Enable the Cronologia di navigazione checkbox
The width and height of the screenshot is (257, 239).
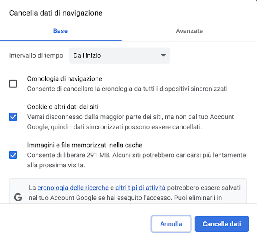(13, 84)
